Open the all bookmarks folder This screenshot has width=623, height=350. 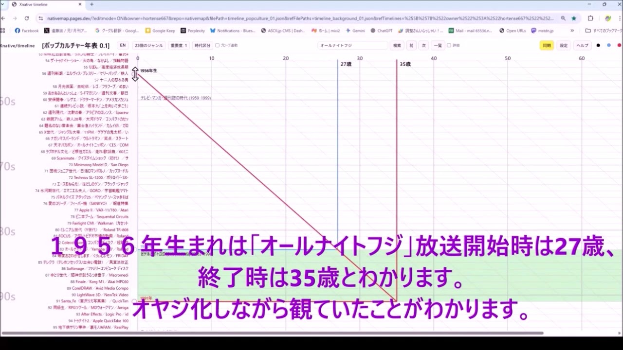(604, 30)
